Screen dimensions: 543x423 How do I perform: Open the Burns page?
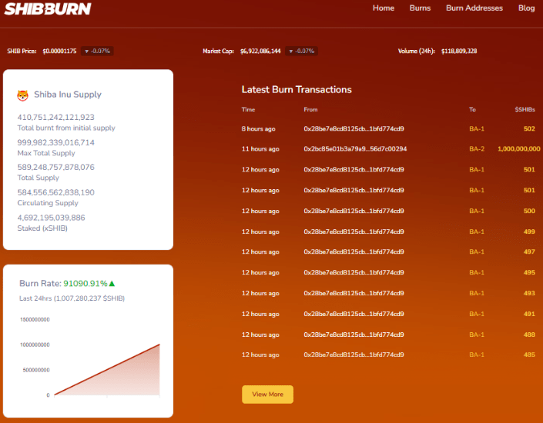[420, 8]
